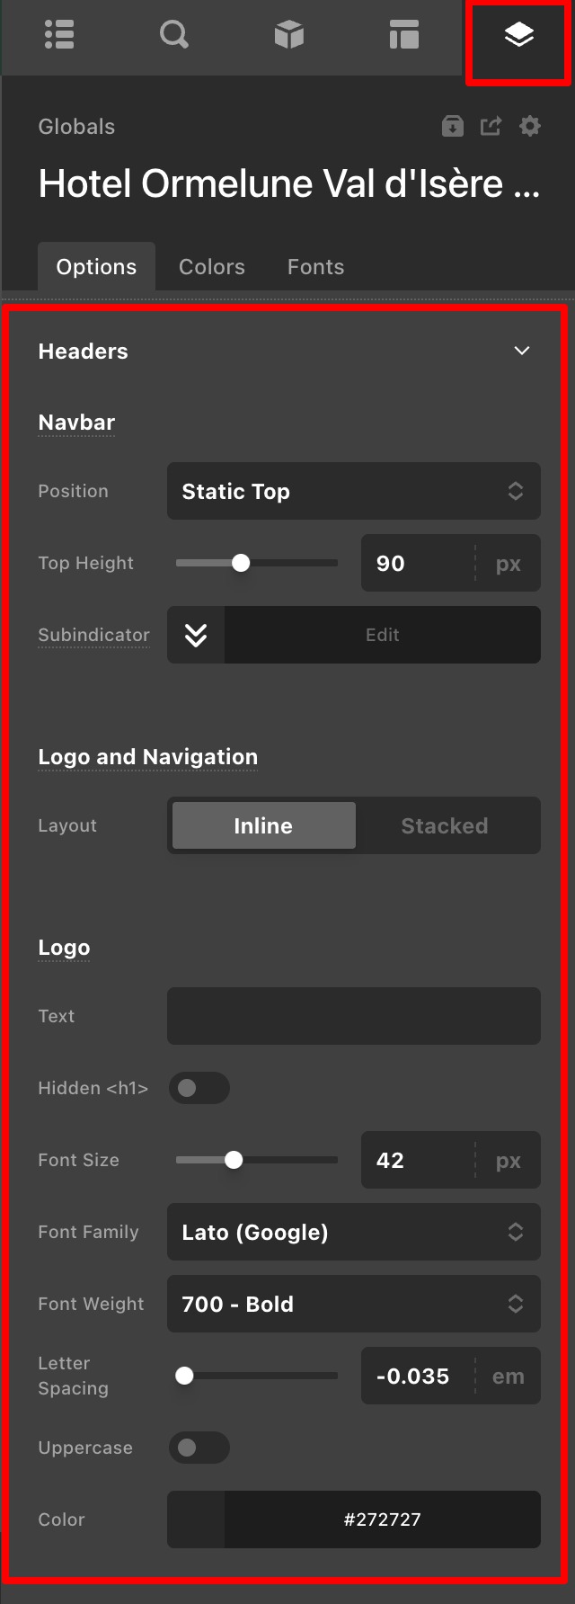Viewport: 575px width, 1604px height.
Task: Click the Logo Text input field
Action: [x=354, y=1016]
